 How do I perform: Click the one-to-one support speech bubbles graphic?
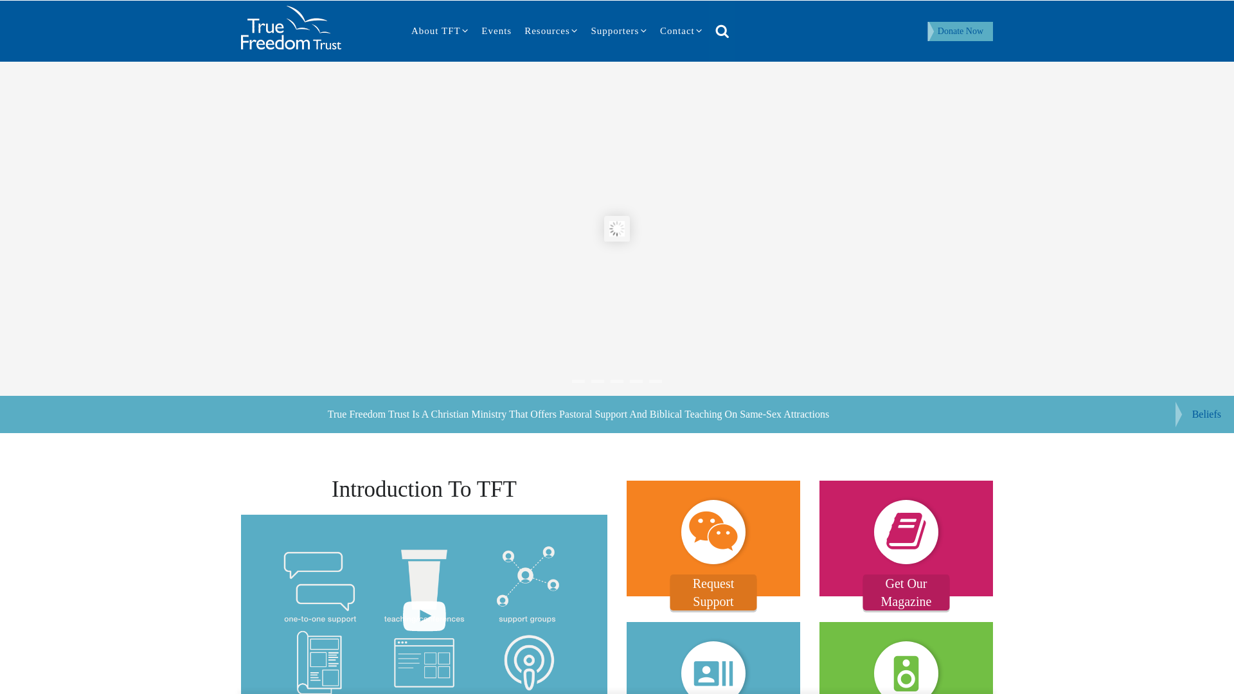pos(319,581)
